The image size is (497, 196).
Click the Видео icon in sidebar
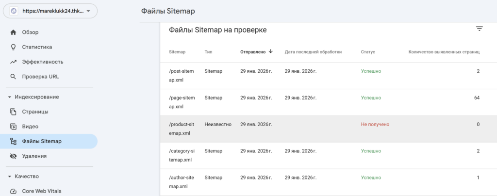pos(14,127)
